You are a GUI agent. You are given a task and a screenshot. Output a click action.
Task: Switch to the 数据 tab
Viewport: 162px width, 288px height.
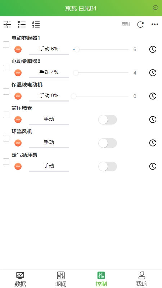click(x=20, y=279)
